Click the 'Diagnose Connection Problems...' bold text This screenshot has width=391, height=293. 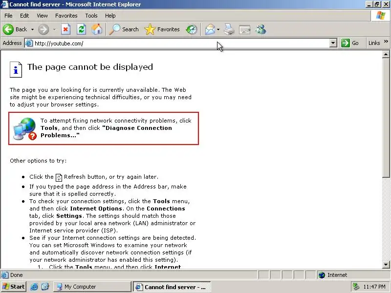tap(106, 131)
